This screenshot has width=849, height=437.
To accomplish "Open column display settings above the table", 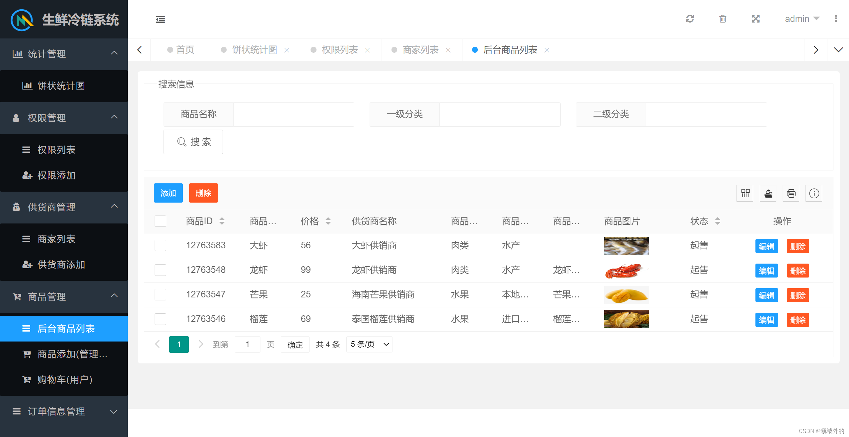I will (x=744, y=193).
